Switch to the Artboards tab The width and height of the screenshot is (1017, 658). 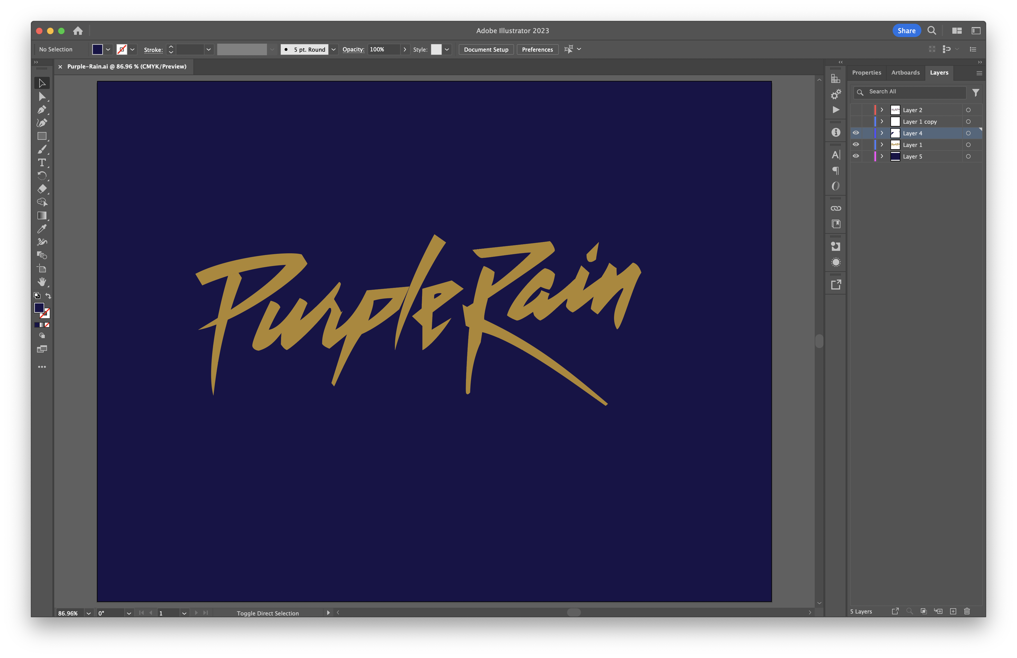pos(905,73)
